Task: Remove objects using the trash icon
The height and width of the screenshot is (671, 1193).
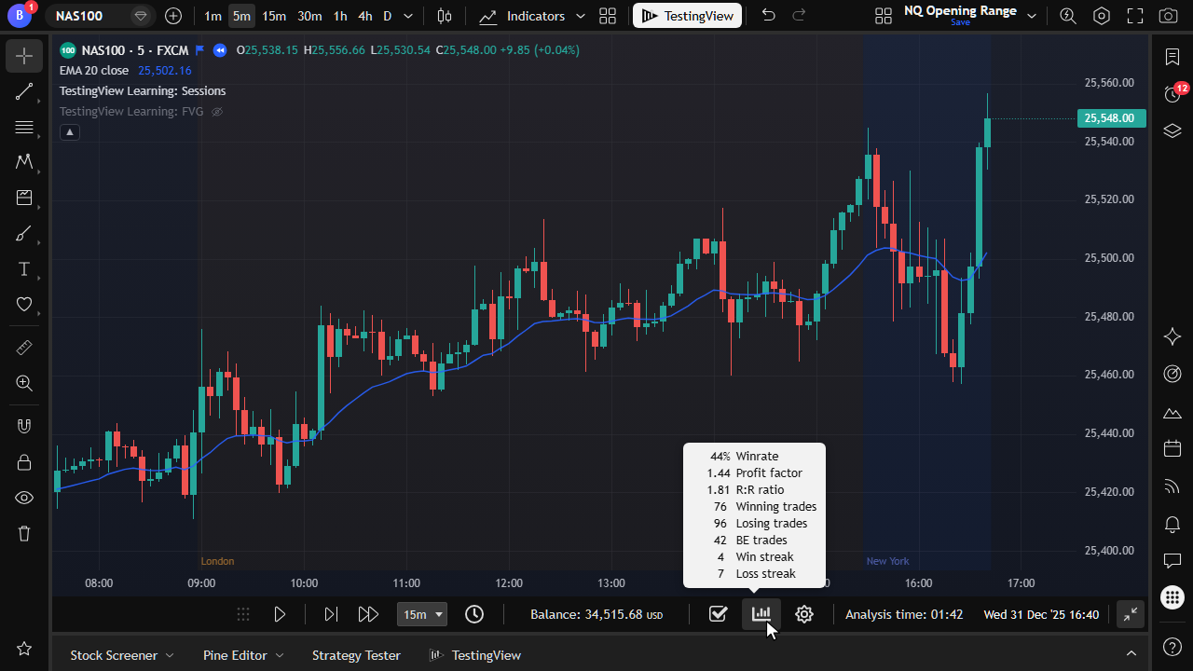Action: [24, 533]
